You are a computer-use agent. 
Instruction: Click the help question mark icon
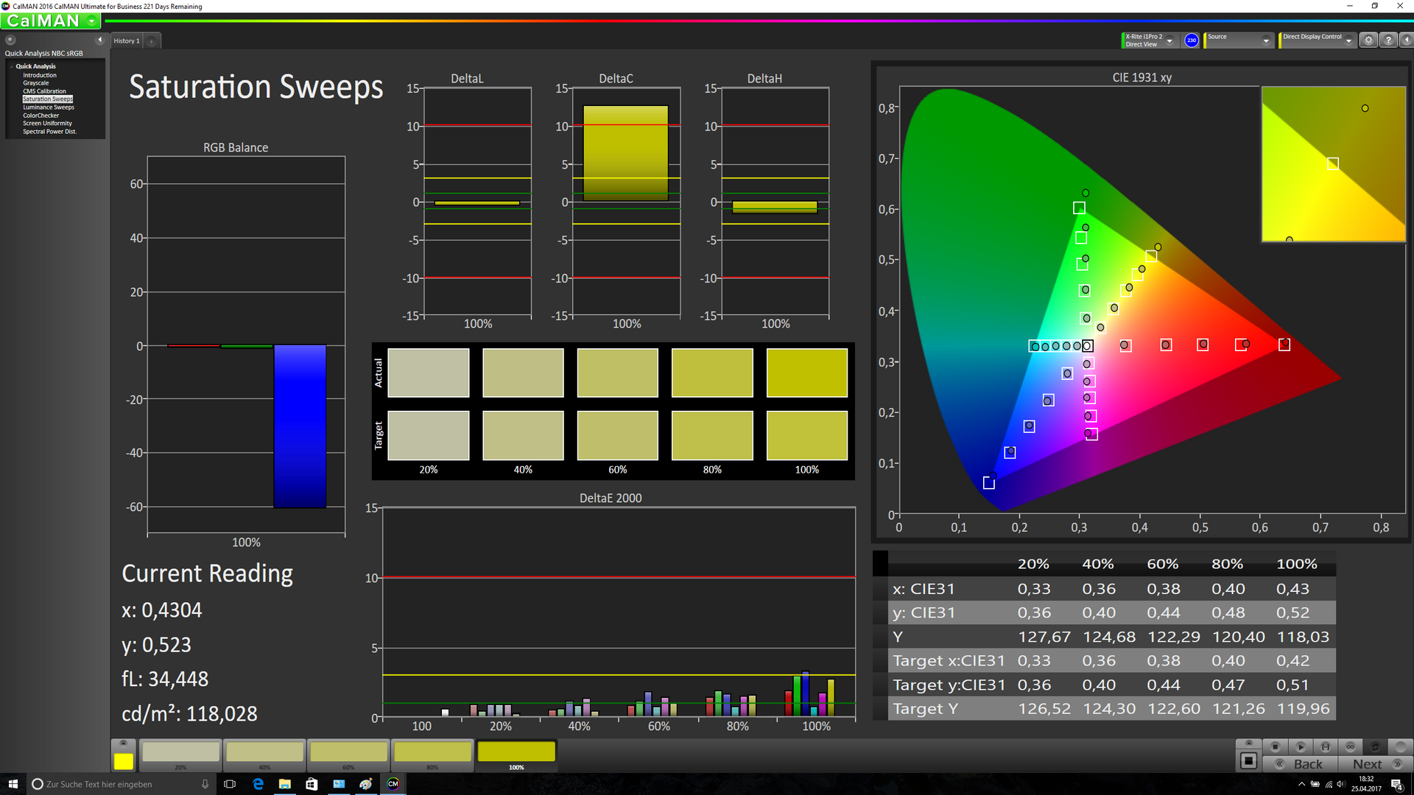1388,40
